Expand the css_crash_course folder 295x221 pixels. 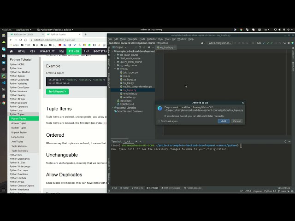(x=115, y=55)
